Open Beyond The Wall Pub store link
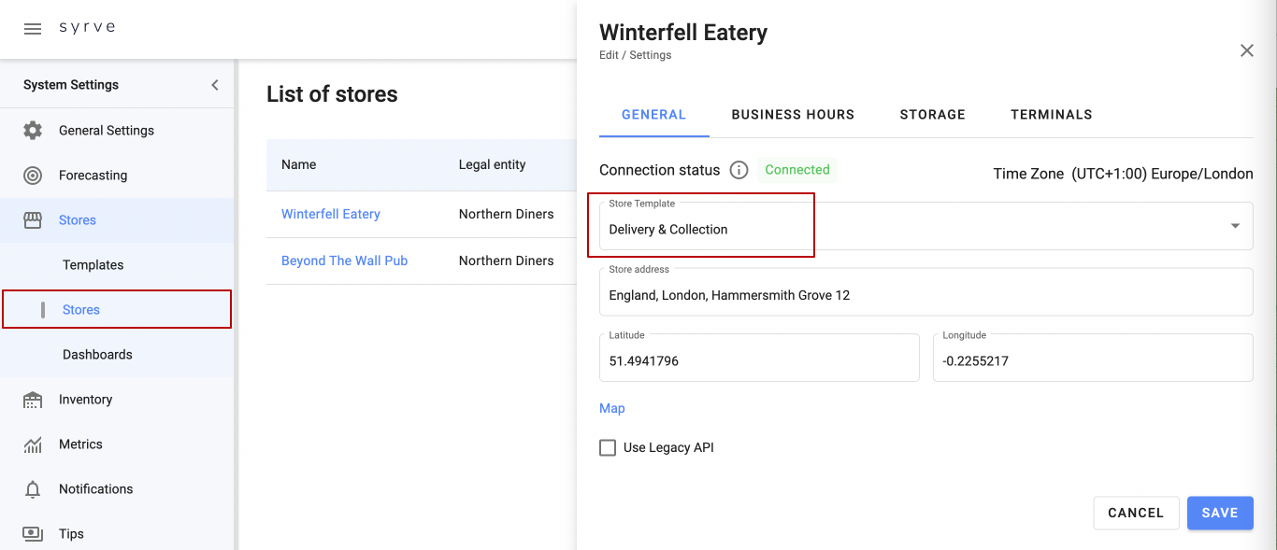Image resolution: width=1277 pixels, height=550 pixels. (344, 261)
